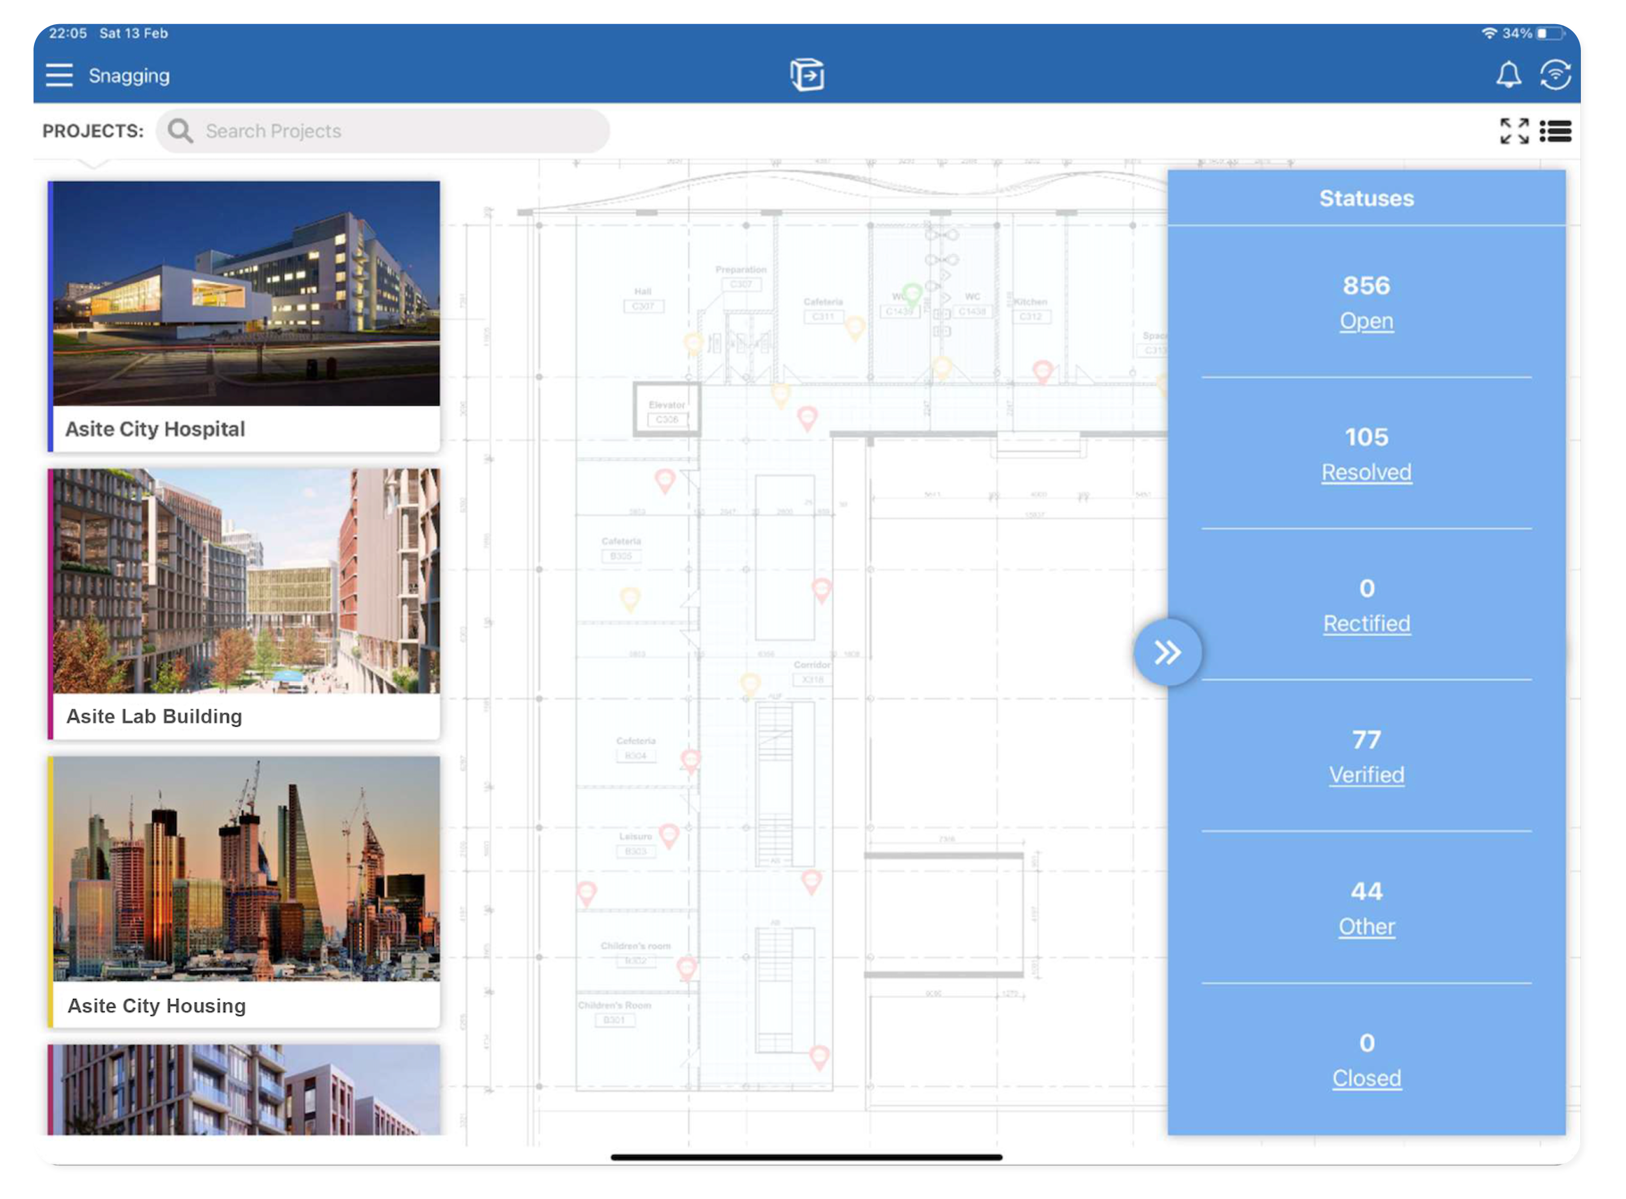Screen dimensions: 1626x1199
Task: Tap the PROJECTS: label
Action: (94, 132)
